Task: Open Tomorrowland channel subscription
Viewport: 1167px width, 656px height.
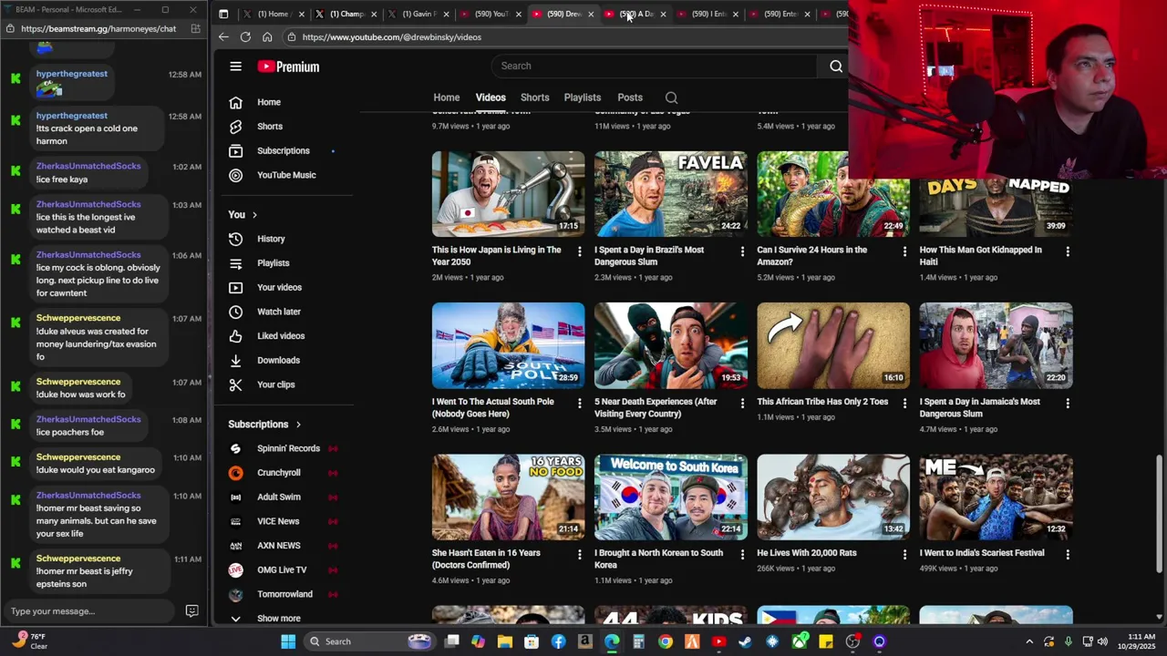Action: (284, 594)
